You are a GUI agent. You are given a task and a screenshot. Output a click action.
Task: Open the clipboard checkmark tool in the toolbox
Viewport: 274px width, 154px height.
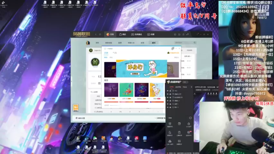[179, 133]
